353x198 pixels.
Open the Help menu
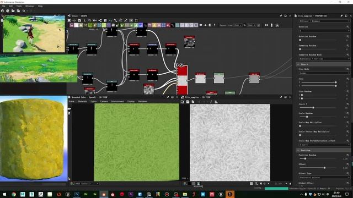click(x=40, y=6)
